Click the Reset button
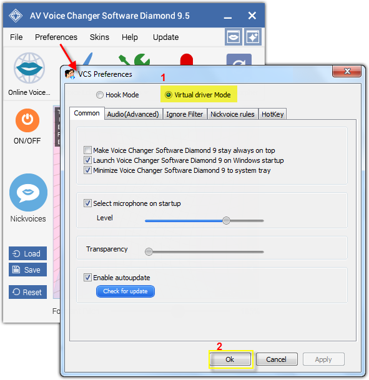 tap(27, 292)
